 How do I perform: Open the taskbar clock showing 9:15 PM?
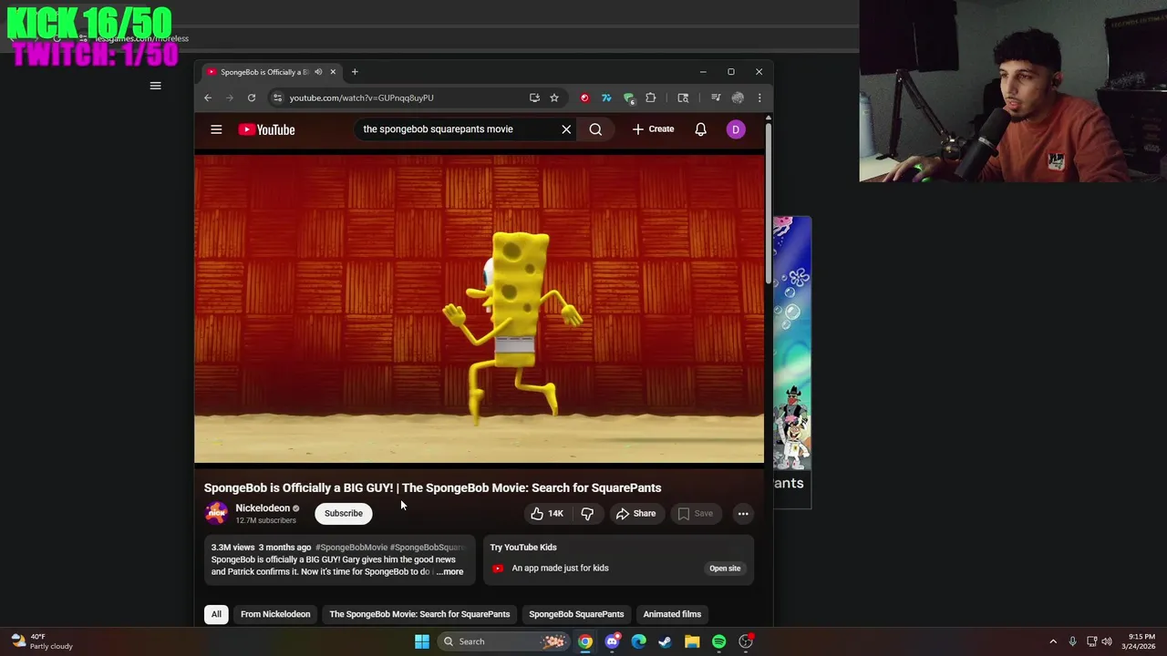[1141, 641]
